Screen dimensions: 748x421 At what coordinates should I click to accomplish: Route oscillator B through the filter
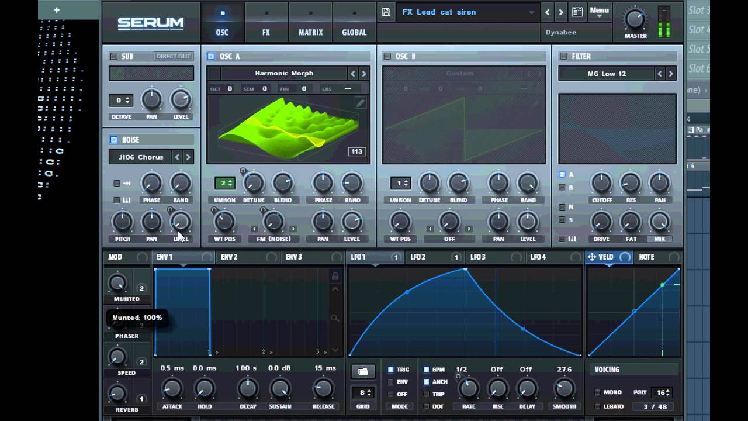click(x=562, y=187)
